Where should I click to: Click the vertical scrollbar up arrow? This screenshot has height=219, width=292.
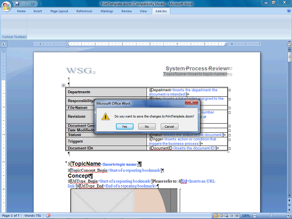289,50
